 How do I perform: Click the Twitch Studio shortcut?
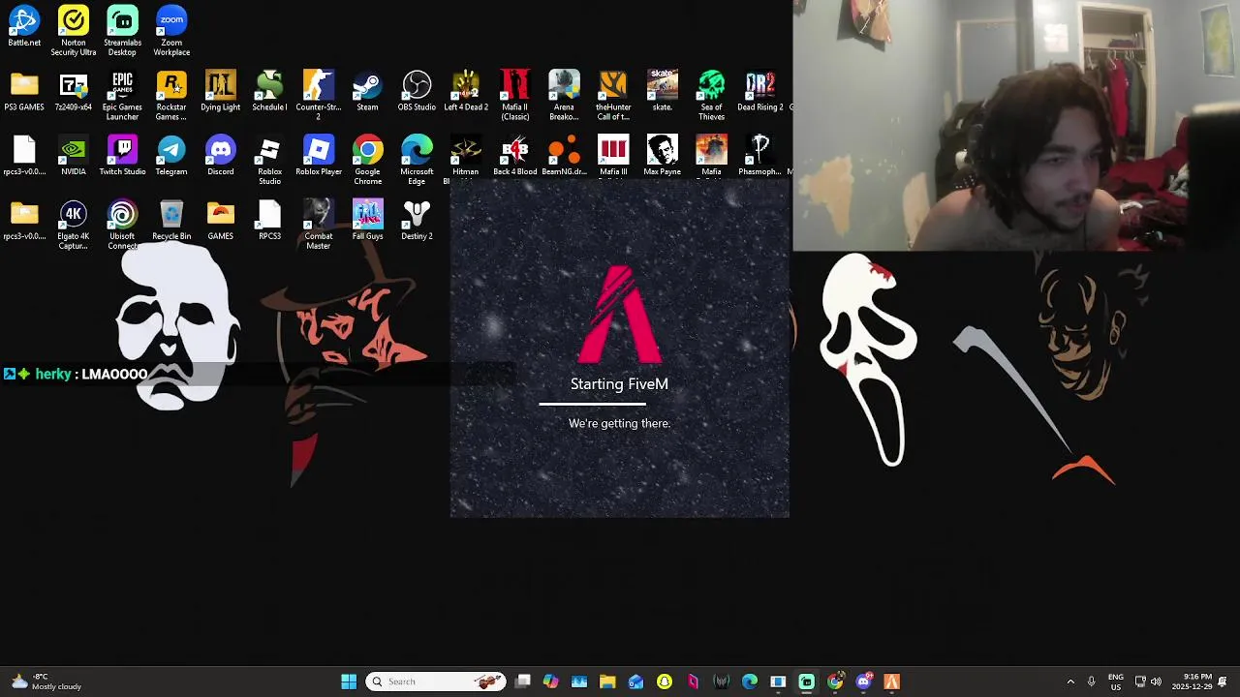(x=122, y=156)
